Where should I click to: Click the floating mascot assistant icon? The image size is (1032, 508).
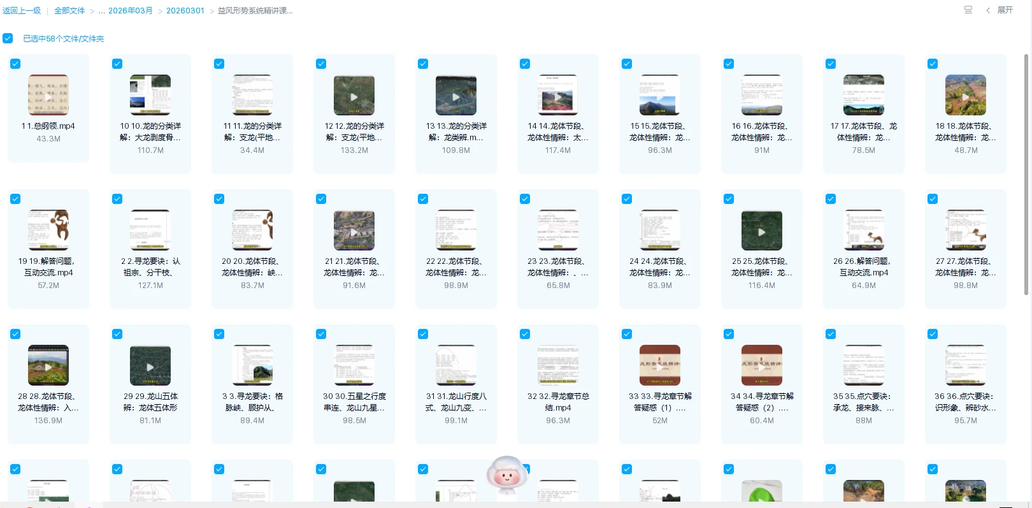507,475
